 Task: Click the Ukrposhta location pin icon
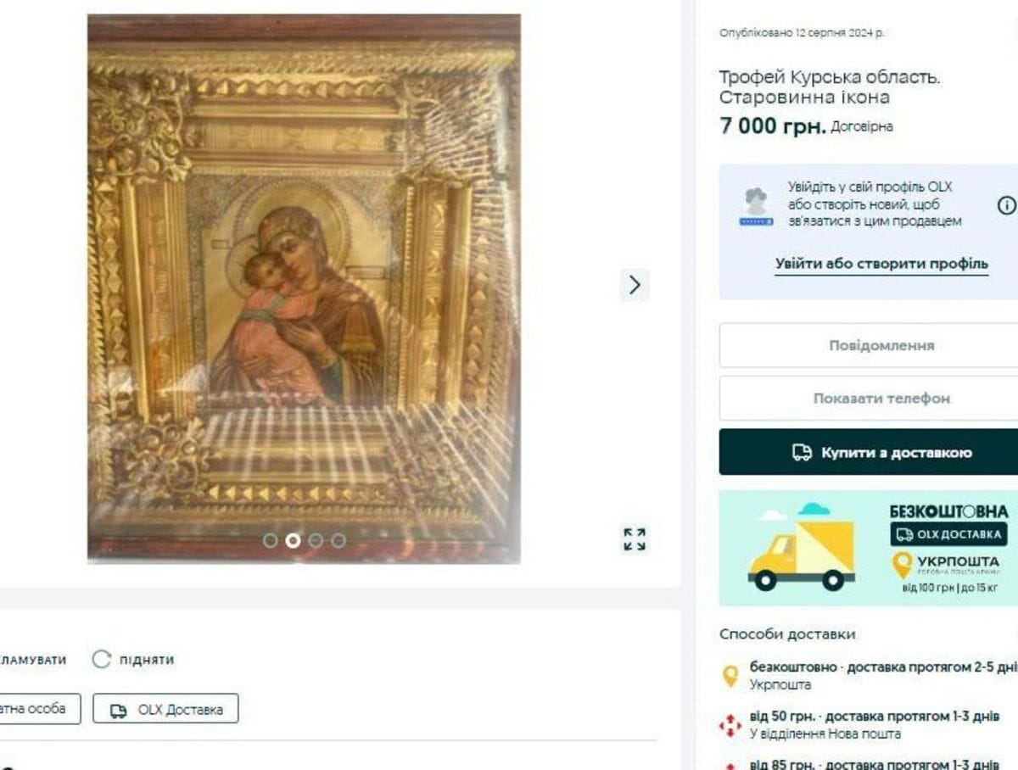click(x=730, y=676)
